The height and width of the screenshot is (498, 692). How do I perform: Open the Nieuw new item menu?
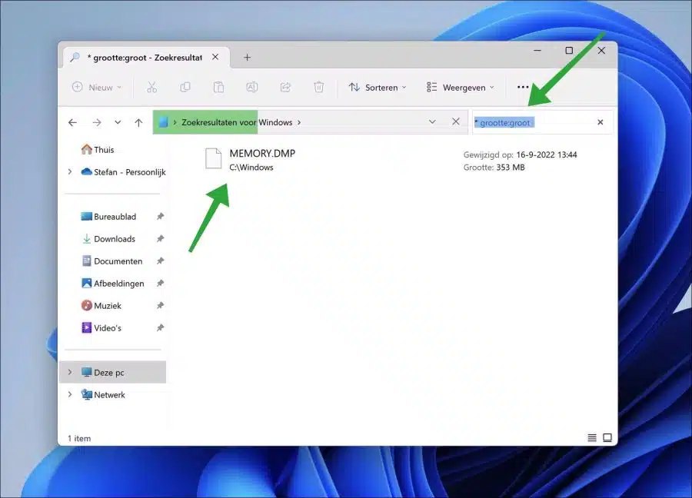click(97, 88)
